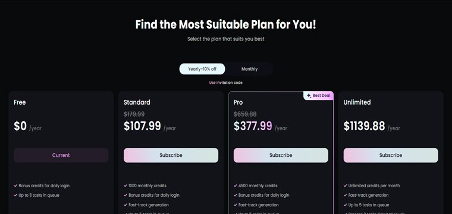Subscribe to the Standard plan
Image resolution: width=452 pixels, height=214 pixels.
(171, 155)
